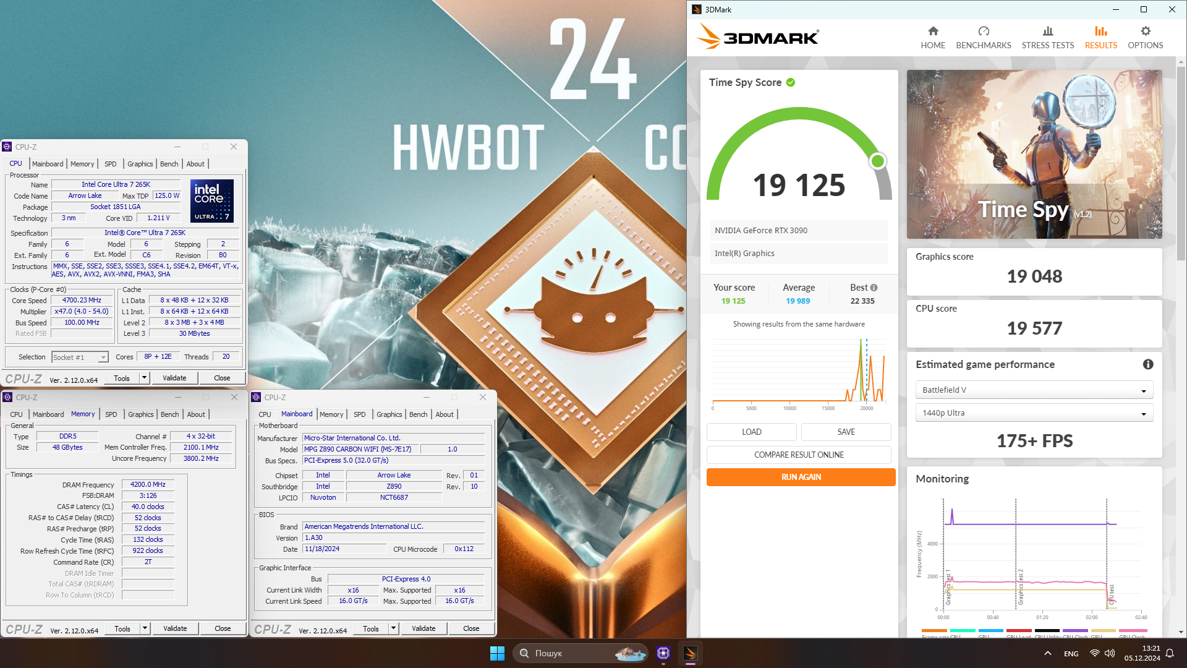This screenshot has width=1187, height=668.
Task: Open the CPU-Z icon in taskbar
Action: click(x=663, y=653)
